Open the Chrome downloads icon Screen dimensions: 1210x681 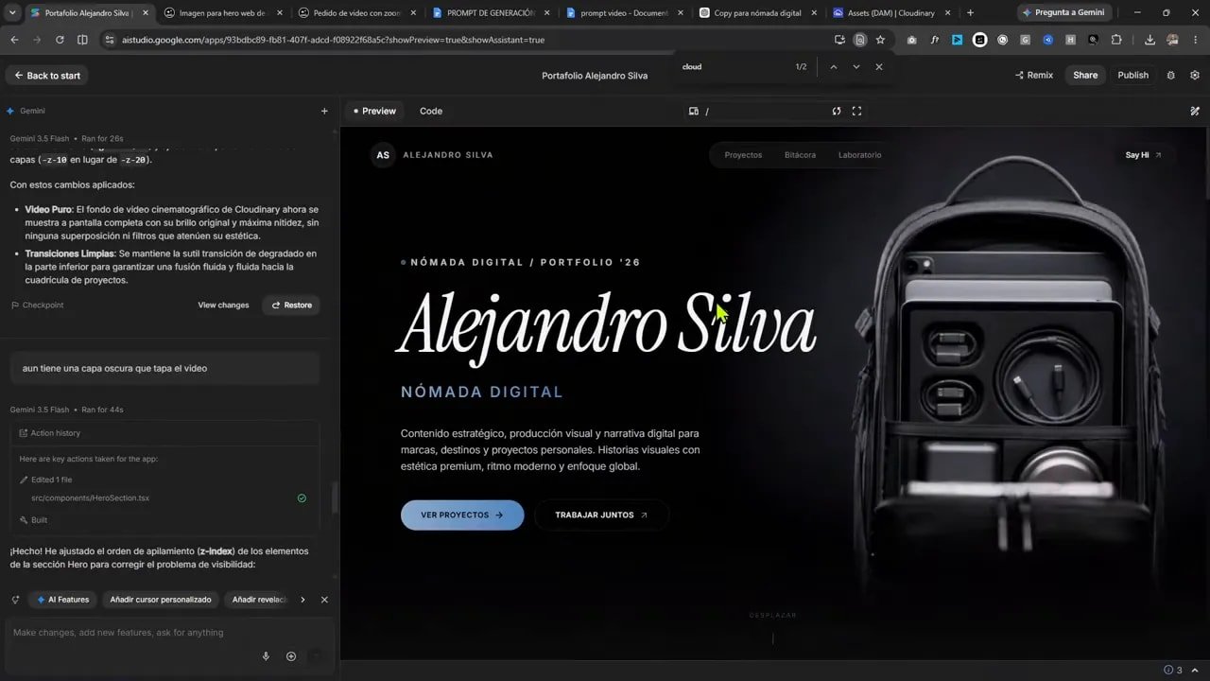1149,40
